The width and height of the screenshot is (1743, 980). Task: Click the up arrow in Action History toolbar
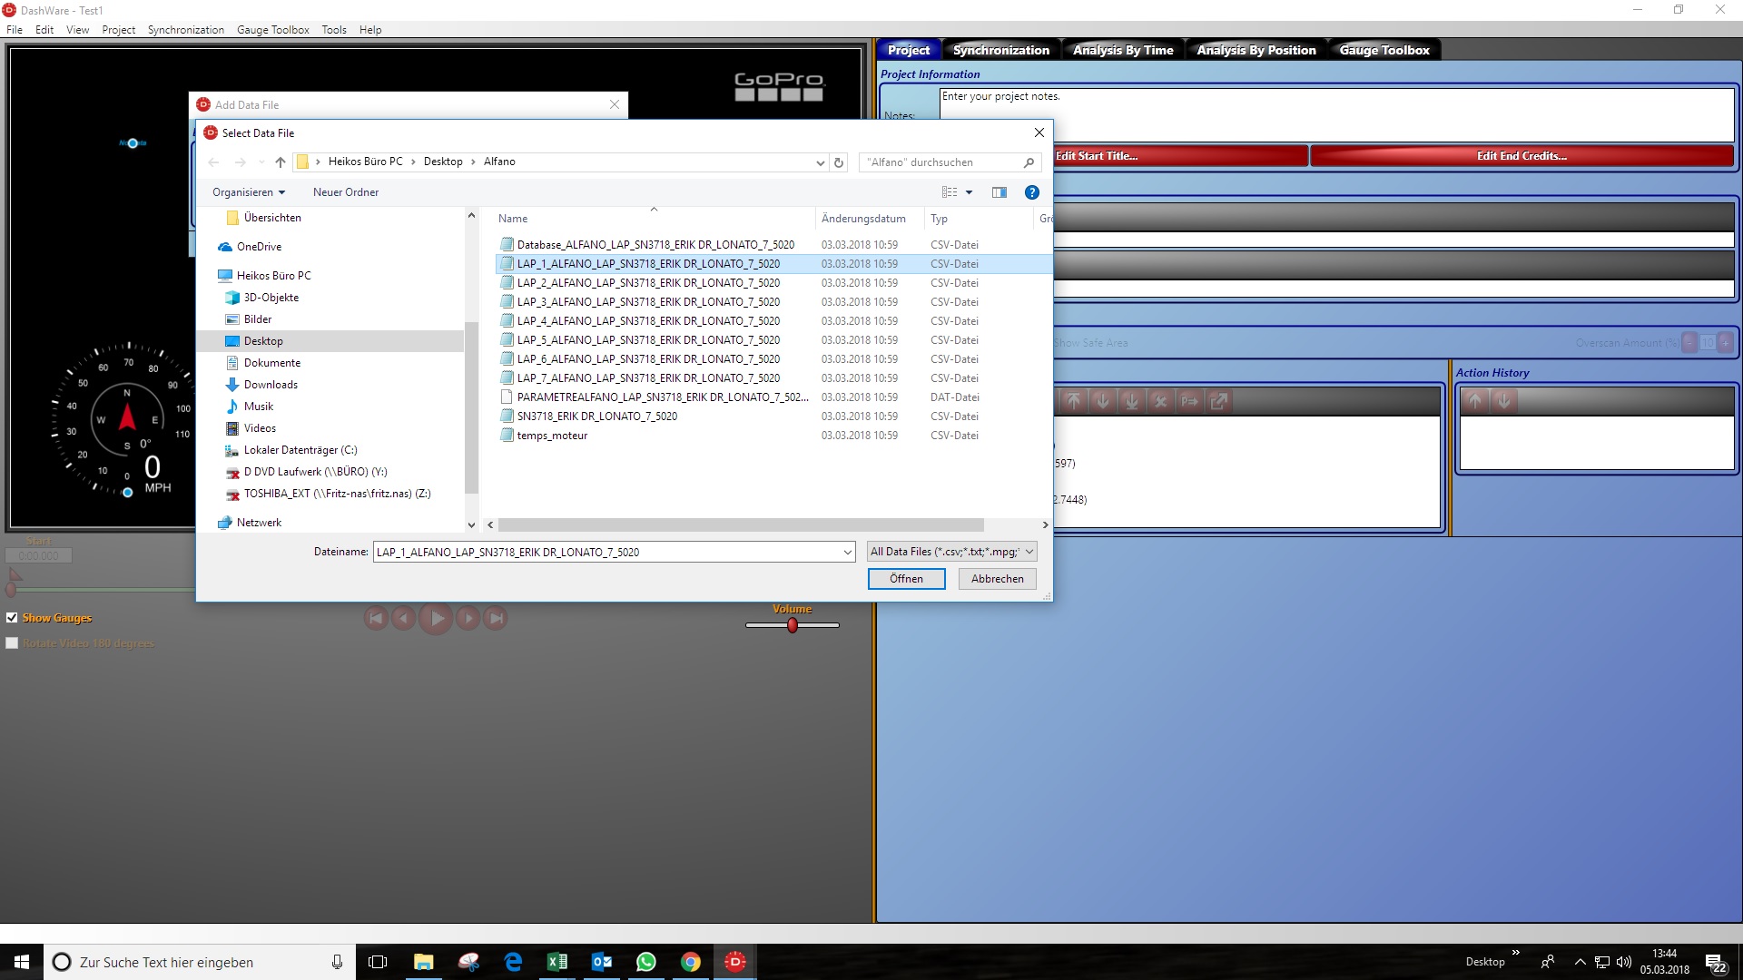(x=1475, y=401)
